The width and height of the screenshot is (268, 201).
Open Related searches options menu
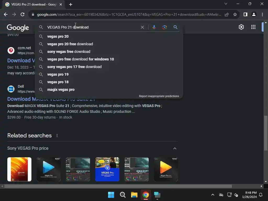point(57,136)
